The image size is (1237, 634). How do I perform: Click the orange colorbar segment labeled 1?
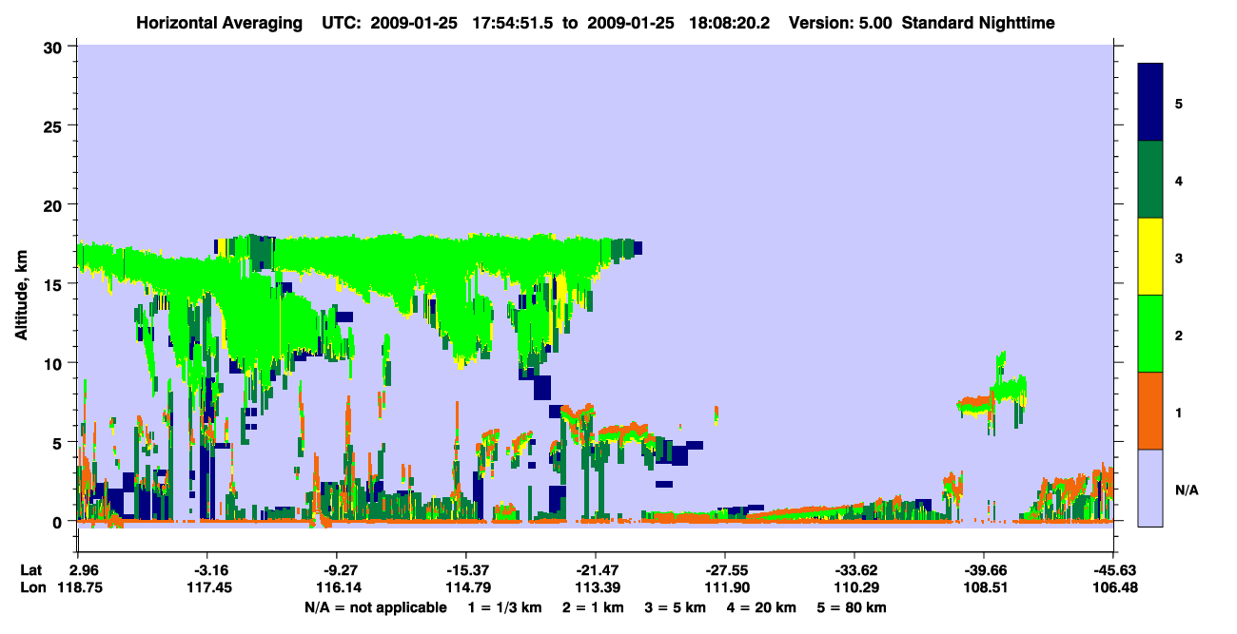[1150, 411]
